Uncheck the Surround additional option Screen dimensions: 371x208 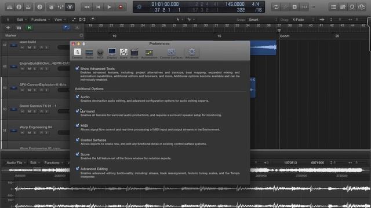[x=77, y=111]
